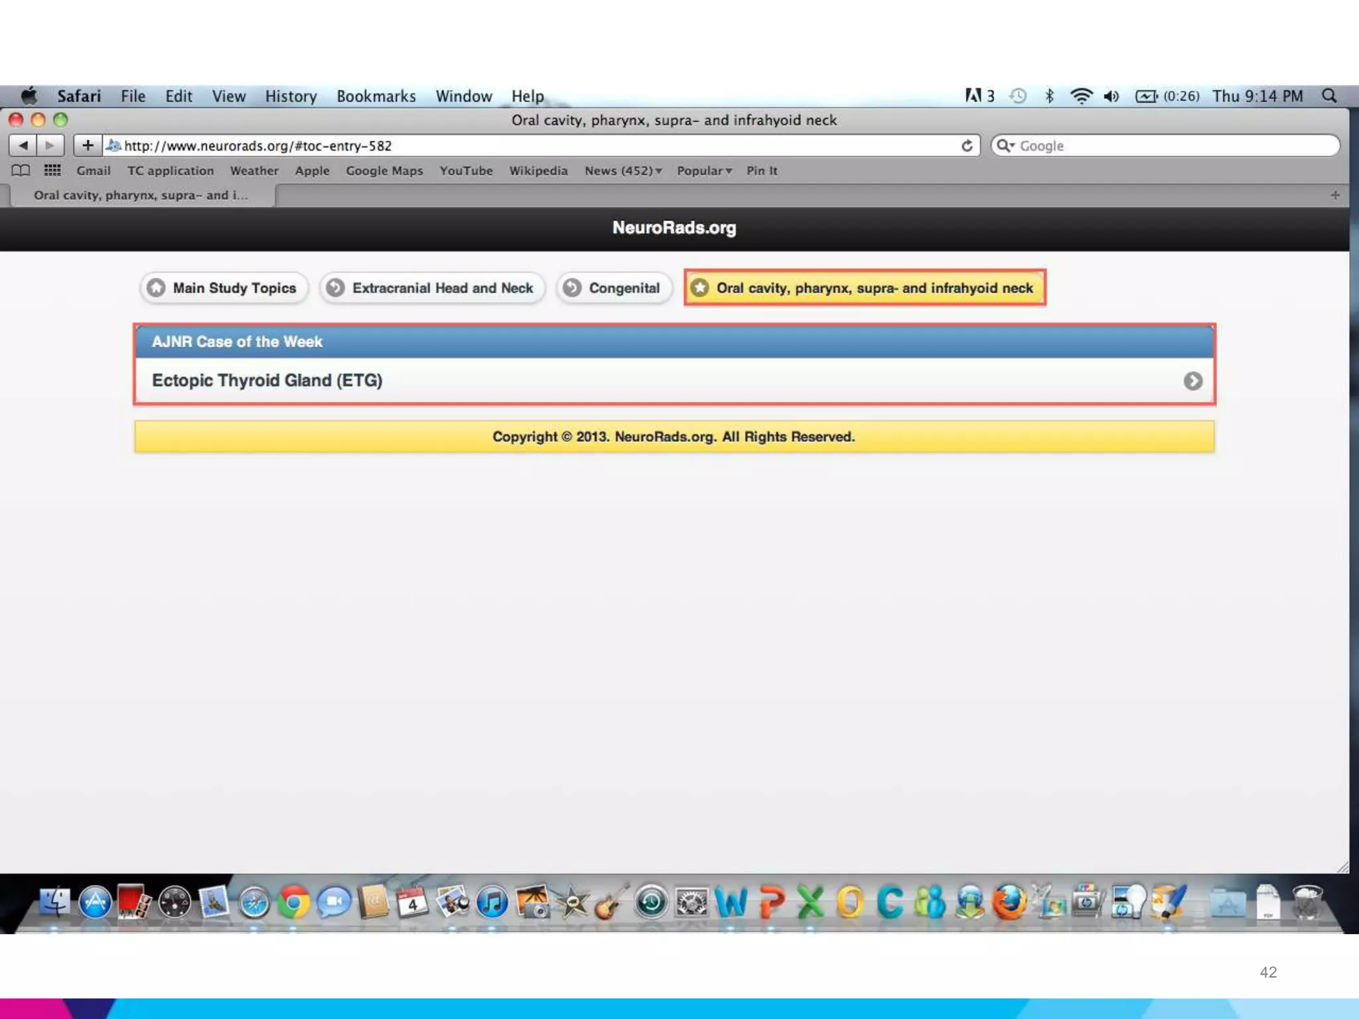Open new tab with plus icon

tap(1335, 195)
